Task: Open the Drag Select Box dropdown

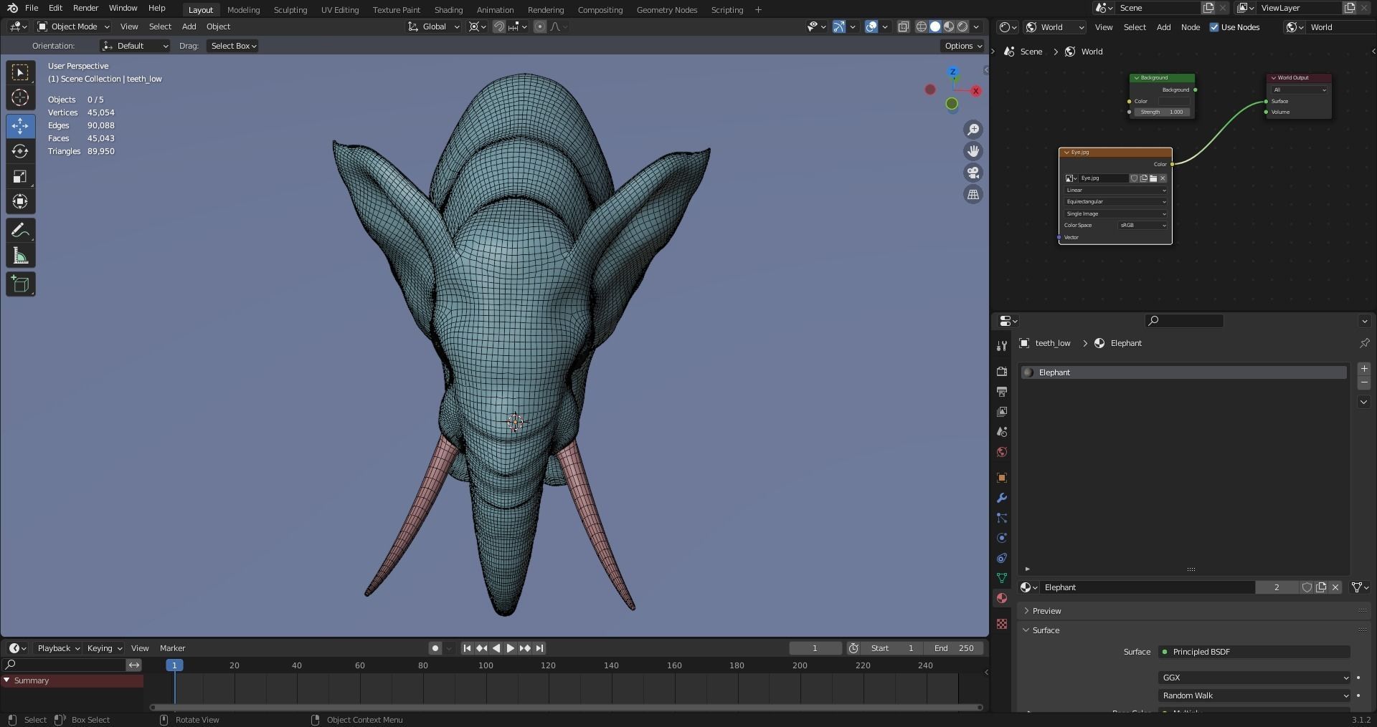Action: (x=233, y=46)
